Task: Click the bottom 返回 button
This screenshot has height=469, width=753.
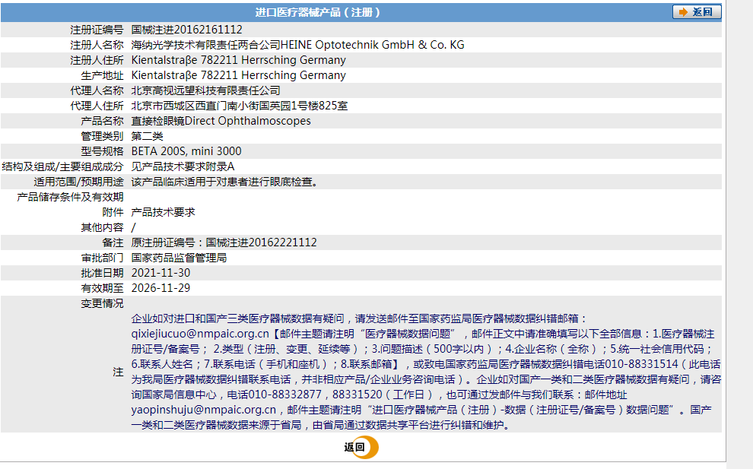Action: tap(361, 448)
